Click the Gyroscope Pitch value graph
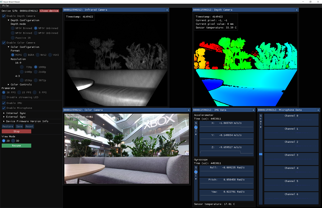Screen dimensions: 322x208 pyautogui.click(x=227, y=183)
